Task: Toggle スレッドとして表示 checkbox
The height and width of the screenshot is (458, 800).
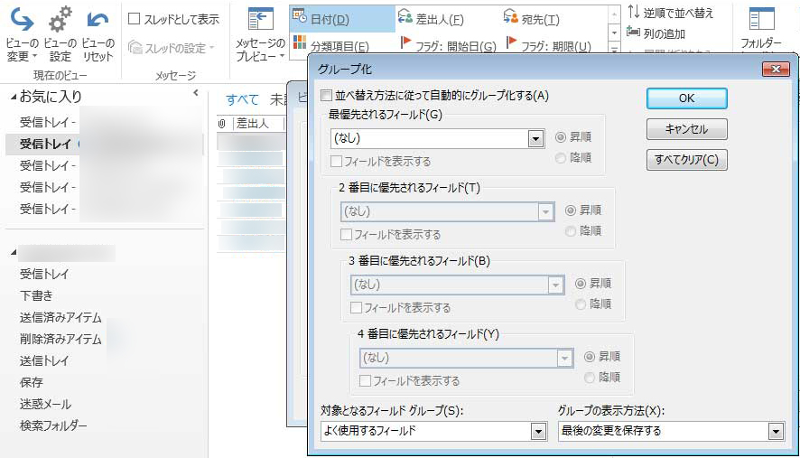Action: [x=135, y=19]
